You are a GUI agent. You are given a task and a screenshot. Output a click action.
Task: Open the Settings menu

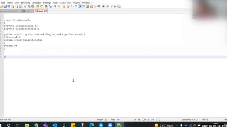pos(47,2)
